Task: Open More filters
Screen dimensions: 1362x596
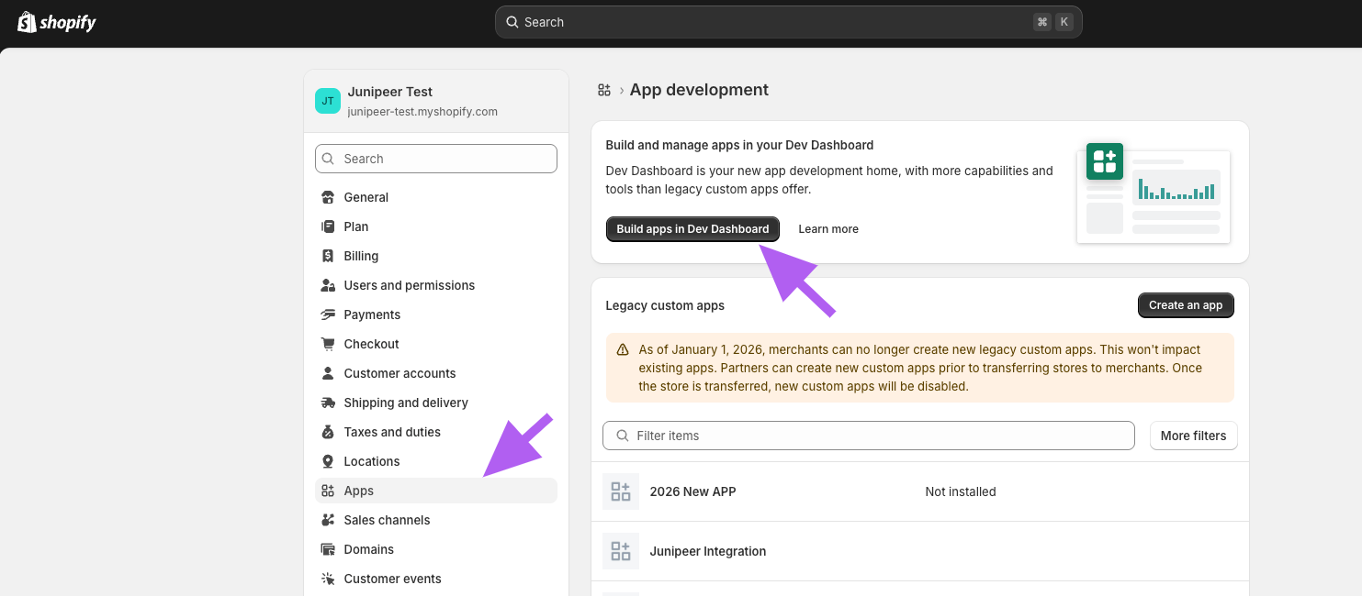Action: pos(1193,436)
